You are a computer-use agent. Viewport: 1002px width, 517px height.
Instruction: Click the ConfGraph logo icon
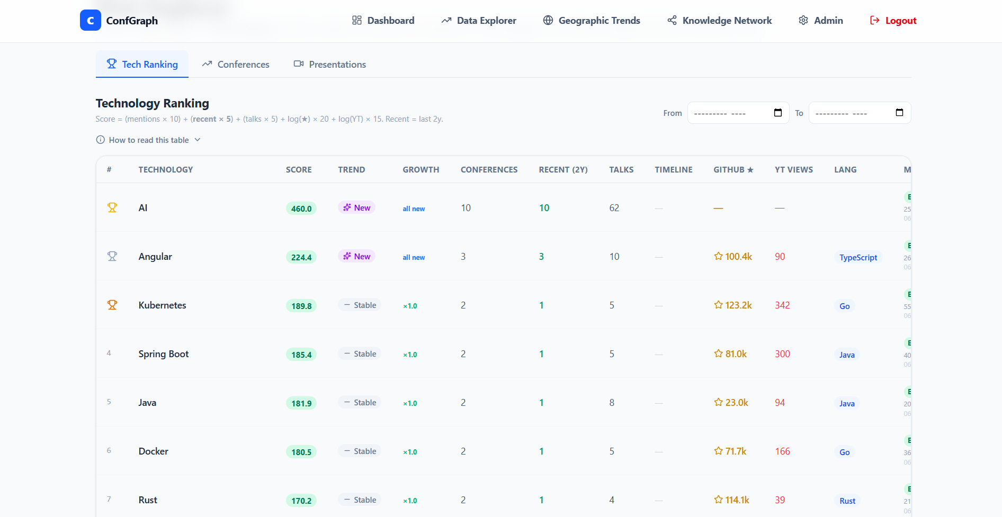[x=90, y=21]
